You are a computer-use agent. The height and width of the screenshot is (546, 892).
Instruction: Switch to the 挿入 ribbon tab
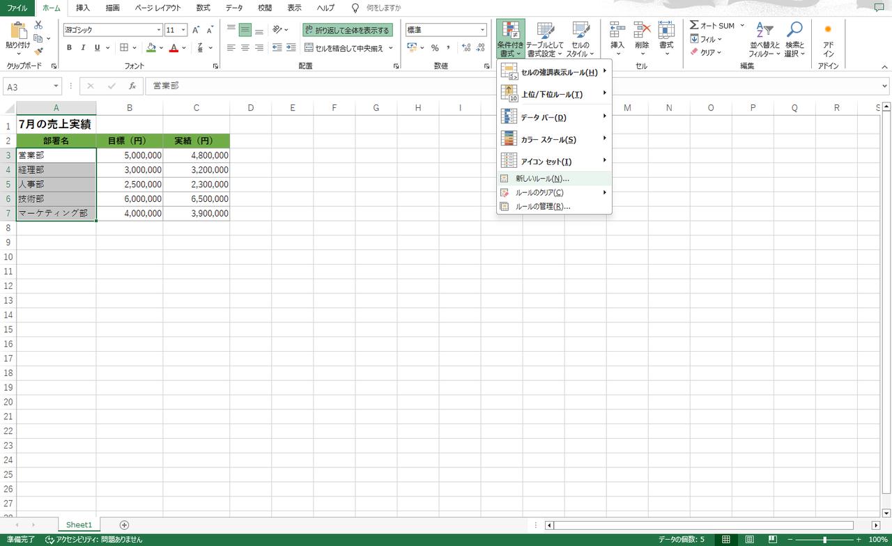point(83,8)
